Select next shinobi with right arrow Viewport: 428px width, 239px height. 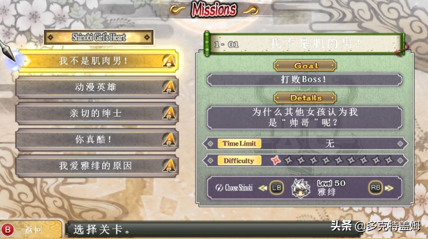pyautogui.click(x=389, y=188)
